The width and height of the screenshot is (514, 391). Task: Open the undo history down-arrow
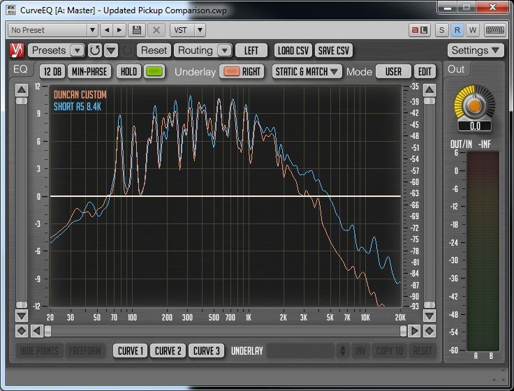pos(111,50)
